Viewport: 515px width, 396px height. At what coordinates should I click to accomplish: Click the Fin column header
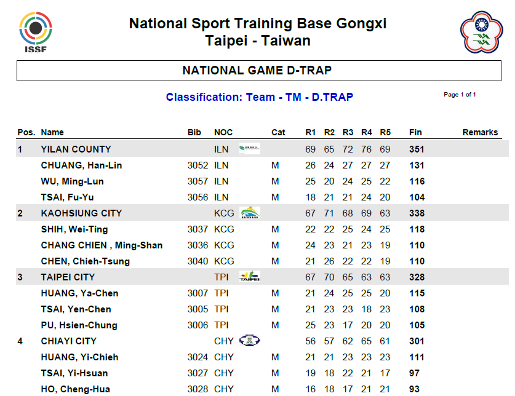pyautogui.click(x=415, y=132)
